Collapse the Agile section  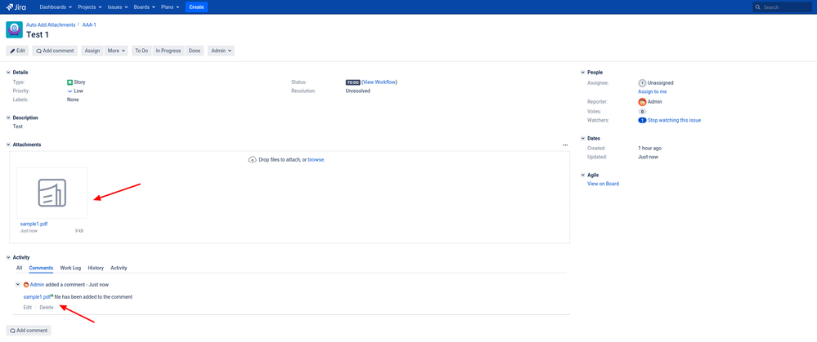click(582, 175)
